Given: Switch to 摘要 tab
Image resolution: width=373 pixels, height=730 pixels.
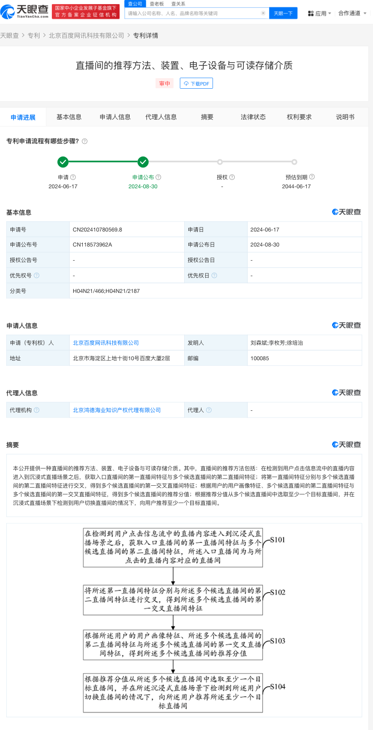Looking at the screenshot, I should [207, 117].
